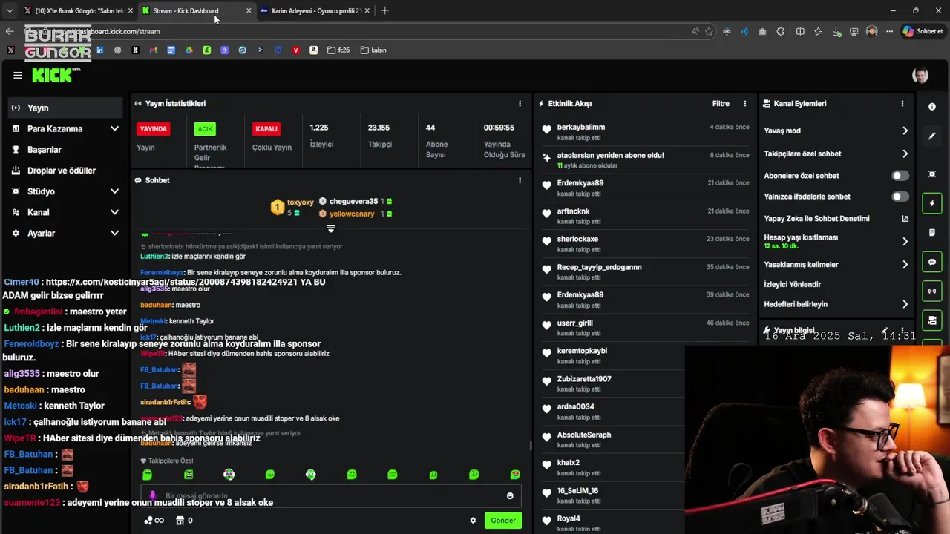Click toxyoxy username in leaderboard
This screenshot has width=950, height=534.
point(301,202)
